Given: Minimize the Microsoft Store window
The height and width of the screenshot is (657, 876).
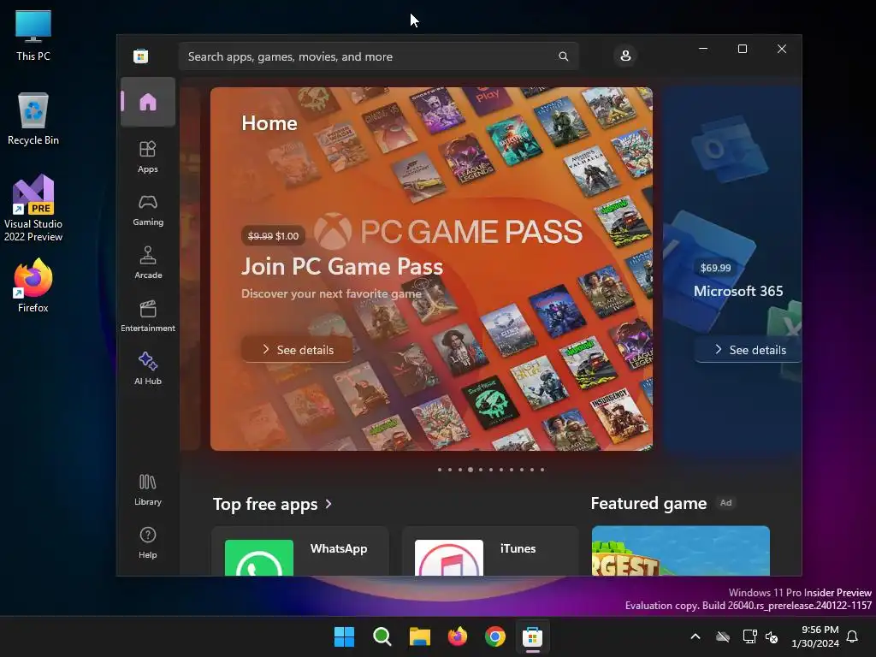Looking at the screenshot, I should (703, 49).
